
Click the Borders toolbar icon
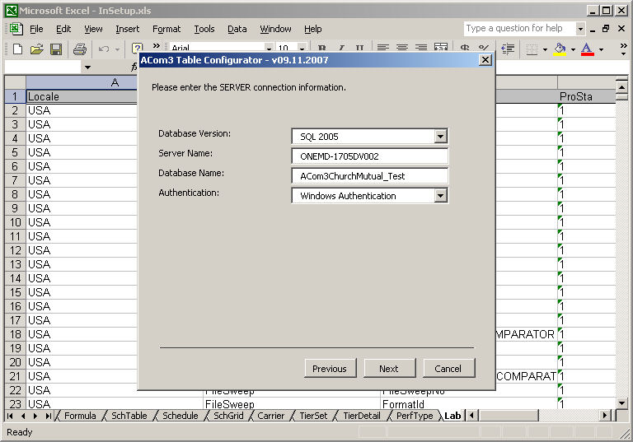click(532, 49)
